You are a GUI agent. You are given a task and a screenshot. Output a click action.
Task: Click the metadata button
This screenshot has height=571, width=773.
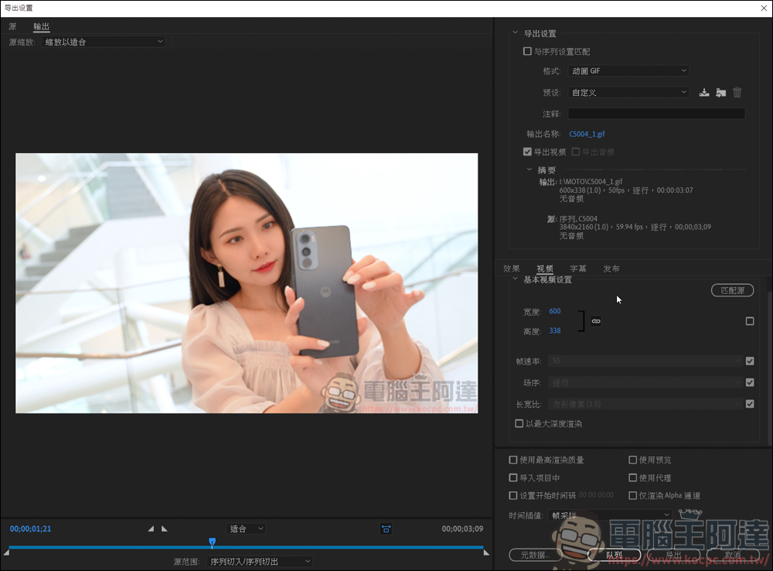click(536, 555)
